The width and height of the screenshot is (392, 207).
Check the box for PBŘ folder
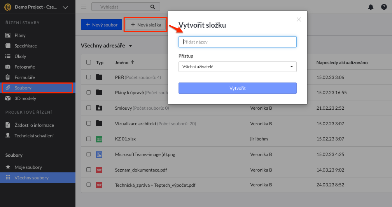(x=89, y=77)
